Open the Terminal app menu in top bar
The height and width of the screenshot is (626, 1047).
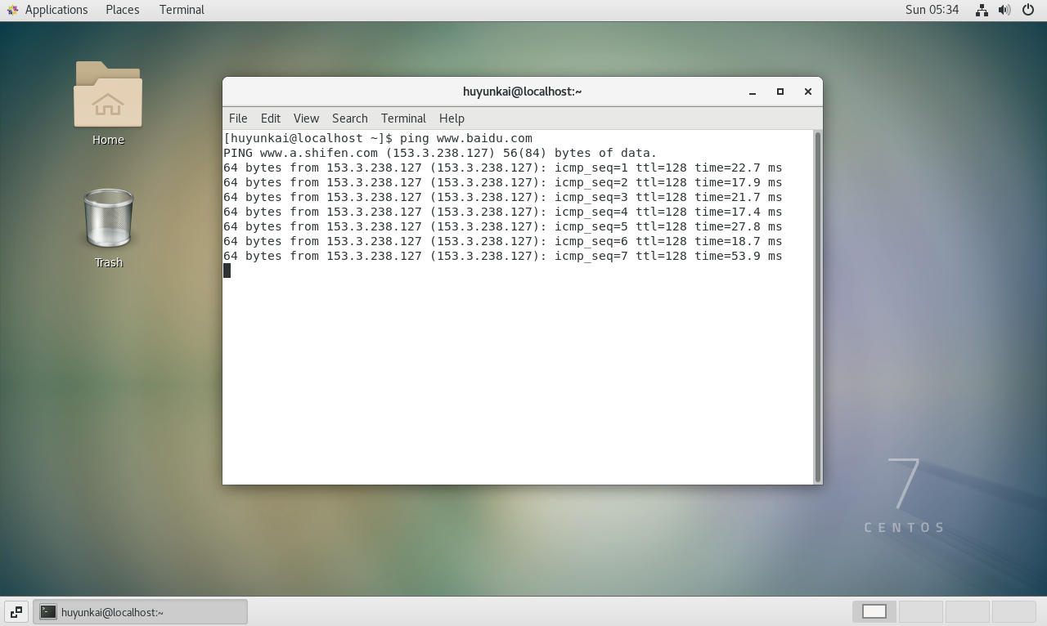point(182,10)
